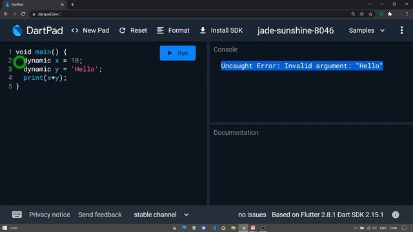Image resolution: width=413 pixels, height=232 pixels.
Task: Close the DartPad browser tab
Action: (x=63, y=5)
